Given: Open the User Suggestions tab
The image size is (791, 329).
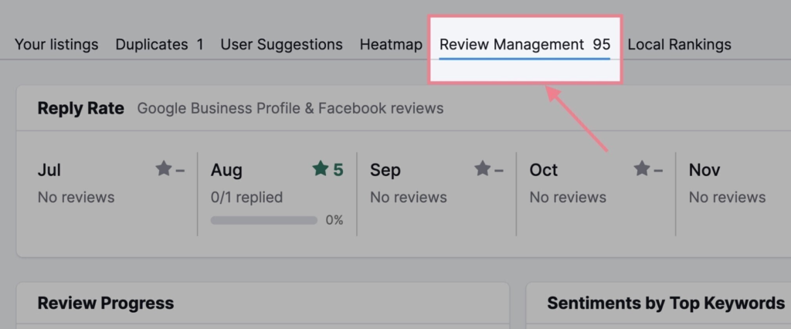Looking at the screenshot, I should click(x=281, y=44).
